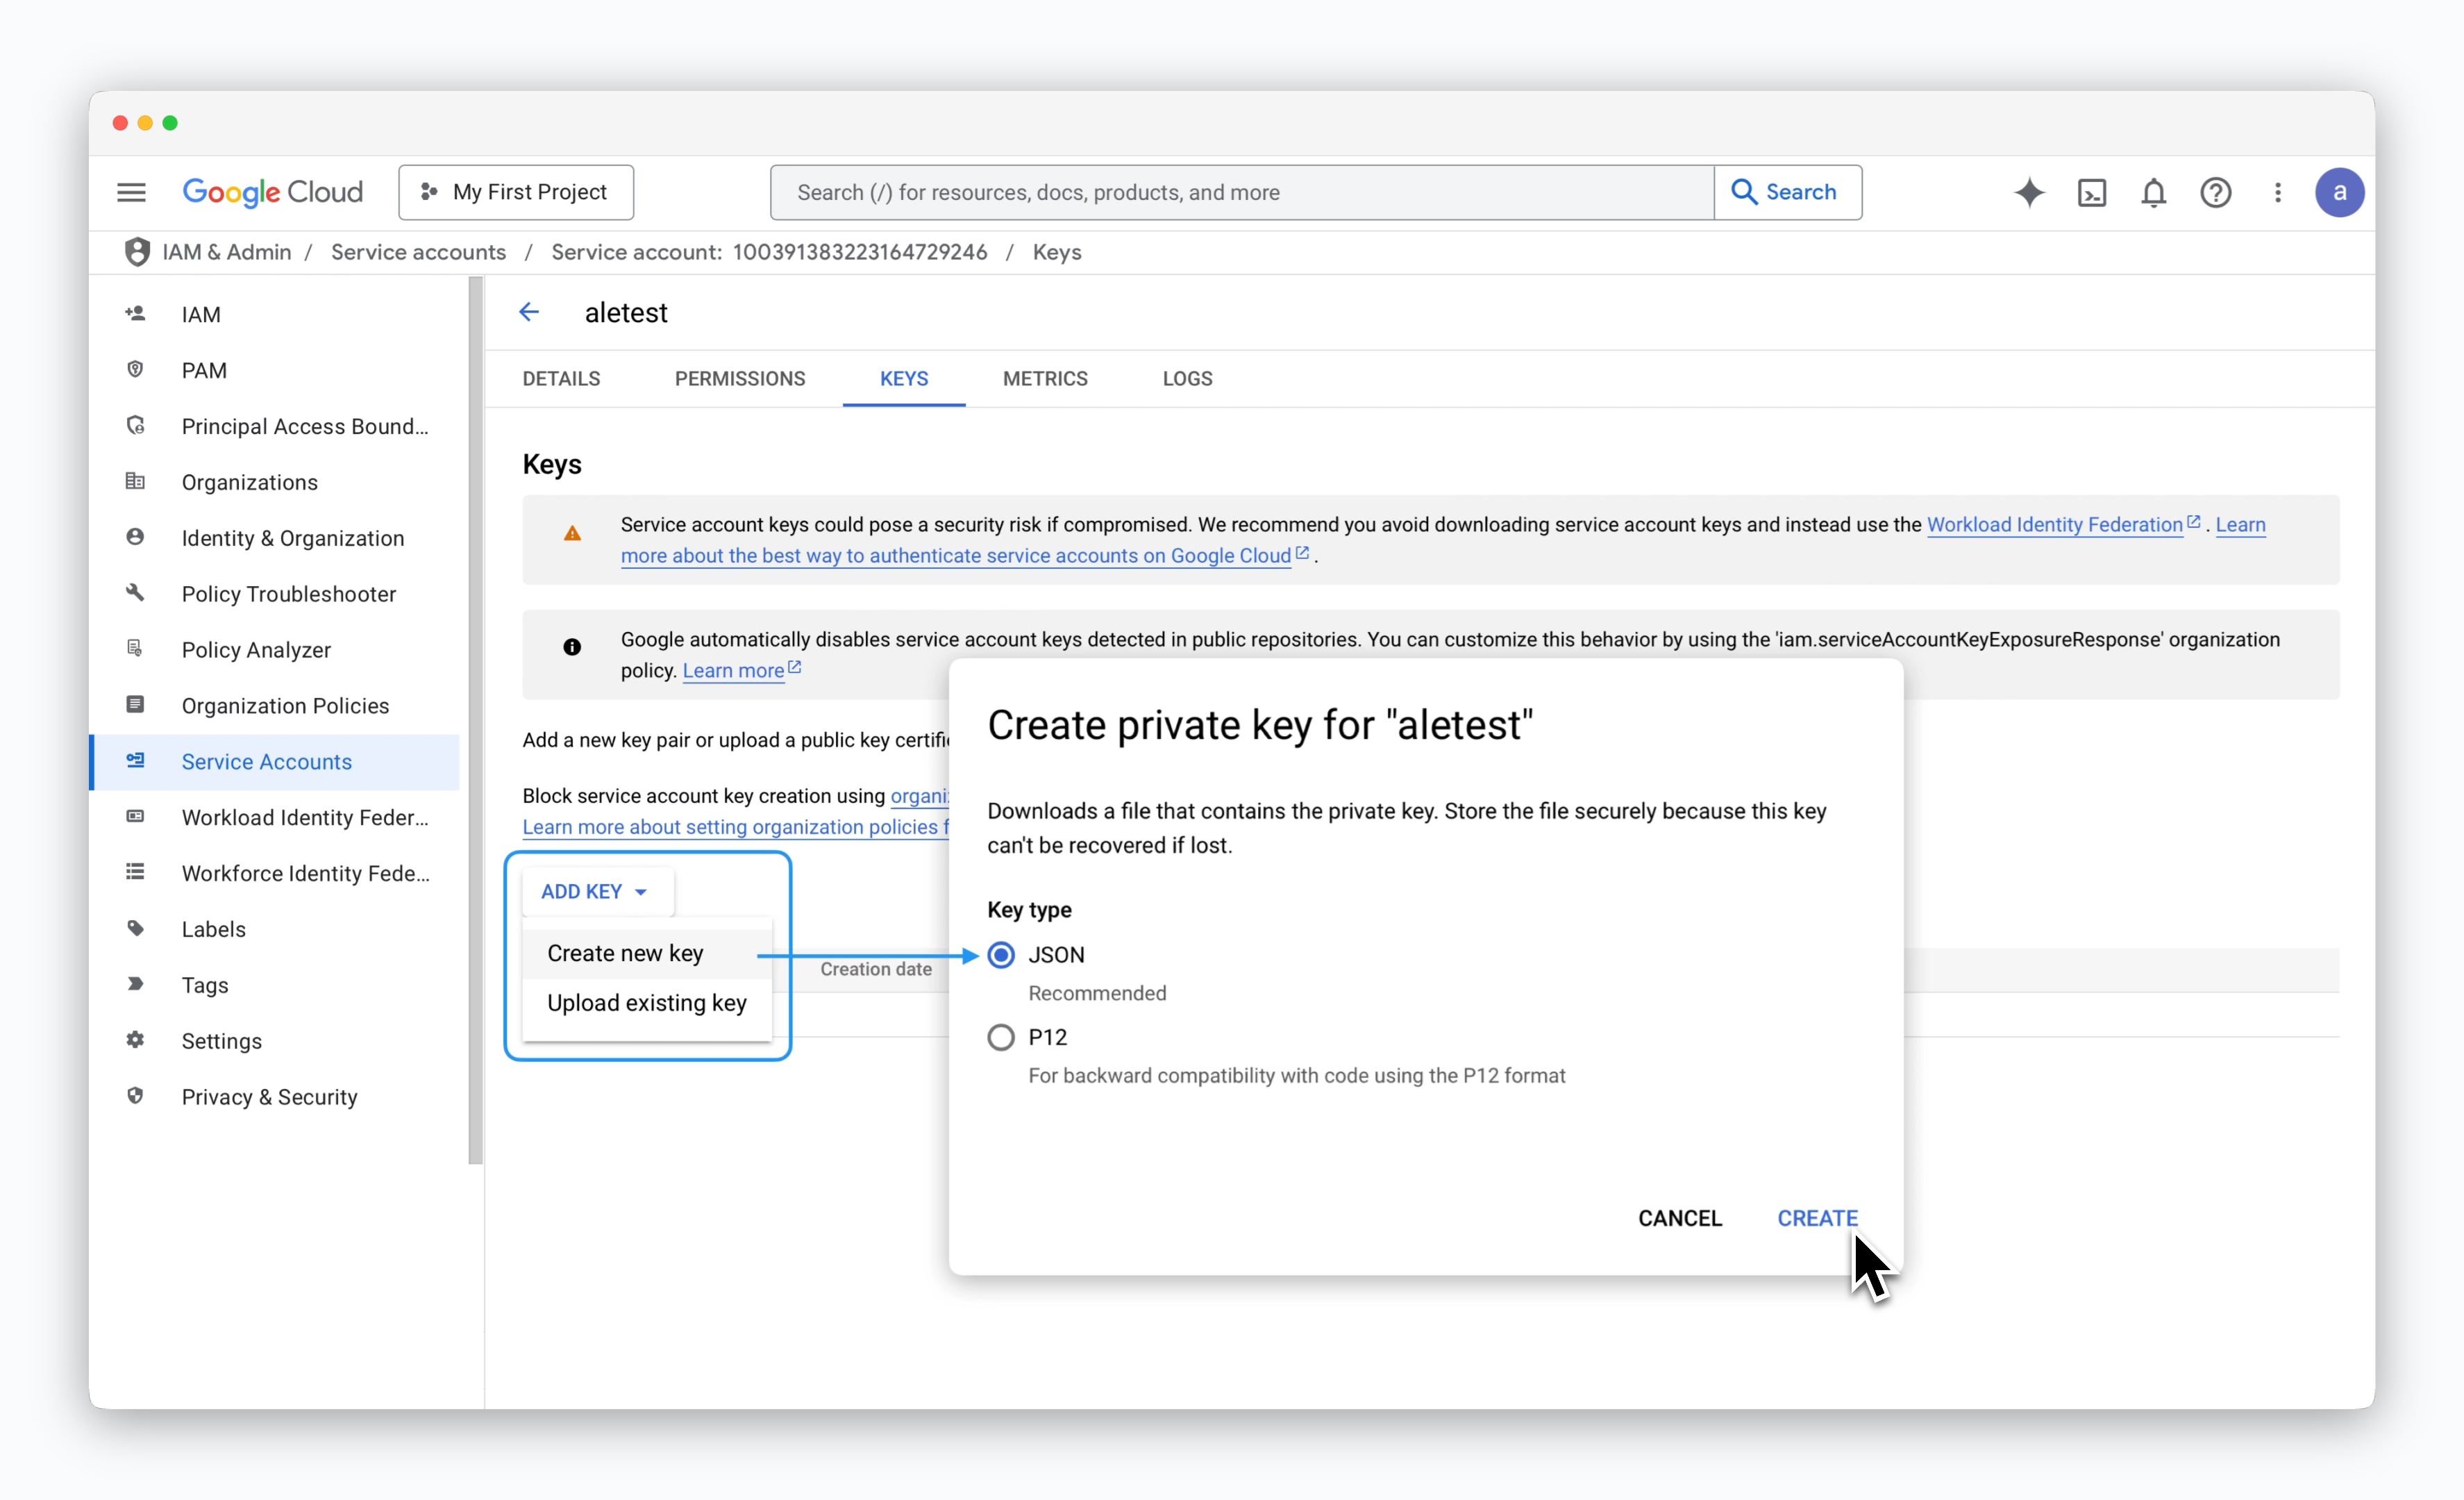Click the Creation date column header
Screen dimensions: 2464x1500
point(876,969)
